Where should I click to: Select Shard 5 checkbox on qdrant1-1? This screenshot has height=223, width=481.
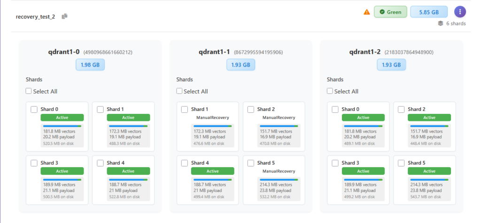click(251, 163)
